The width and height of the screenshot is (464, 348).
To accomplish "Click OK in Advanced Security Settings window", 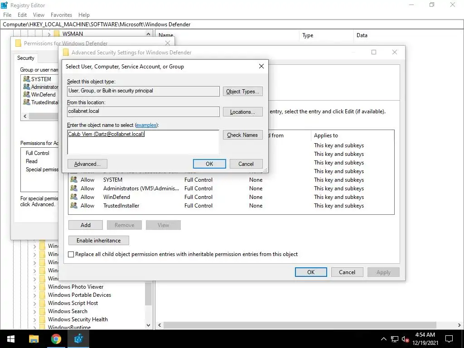I will coord(311,272).
